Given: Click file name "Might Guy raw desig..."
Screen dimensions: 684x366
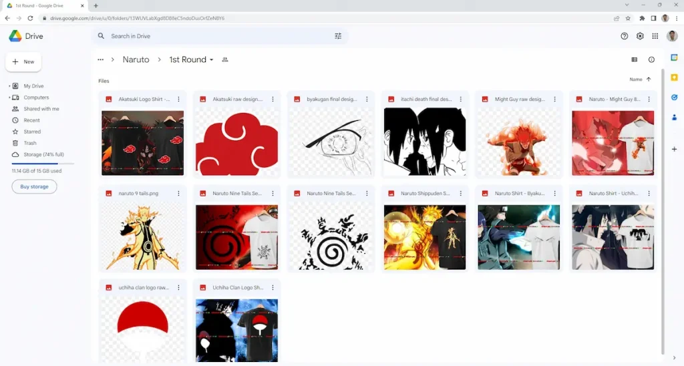Looking at the screenshot, I should (x=520, y=99).
